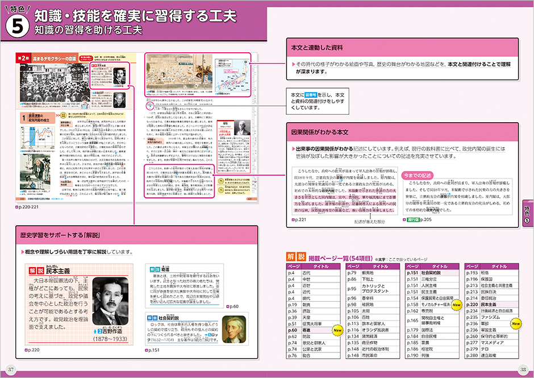The width and height of the screenshot is (534, 378).
Task: Click page number 38 at bottom right
Action: coord(523,369)
